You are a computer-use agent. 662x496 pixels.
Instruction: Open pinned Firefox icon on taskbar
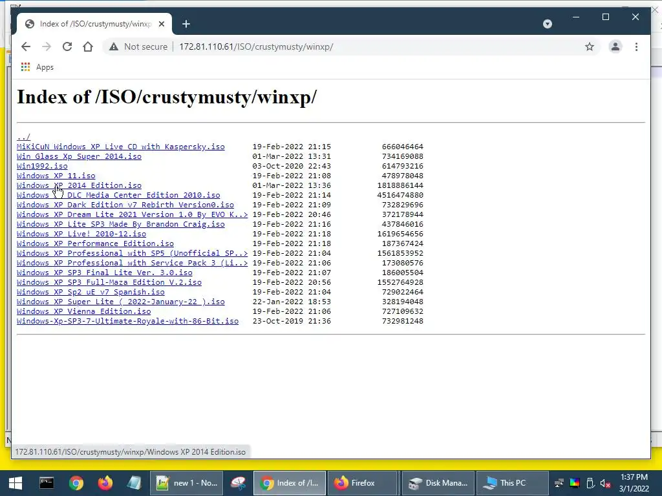coord(105,483)
